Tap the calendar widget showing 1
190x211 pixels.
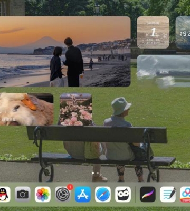click(153, 32)
